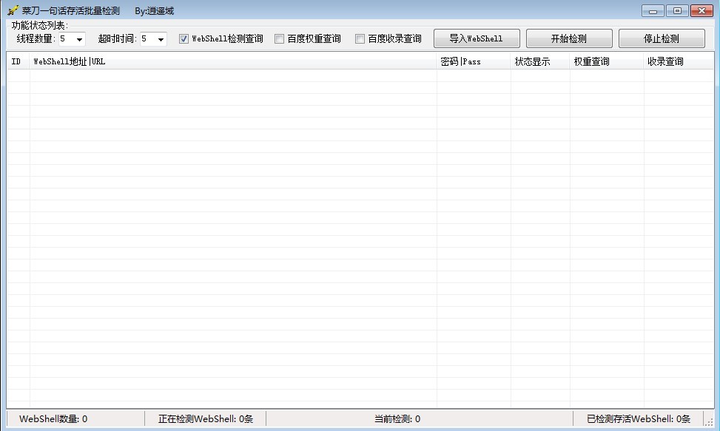Open 超时时间 dropdown
Viewport: 720px width, 431px height.
[x=161, y=39]
